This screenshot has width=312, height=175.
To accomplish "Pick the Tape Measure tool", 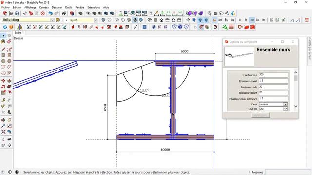I will point(3,100).
